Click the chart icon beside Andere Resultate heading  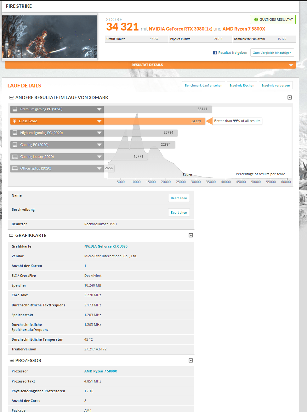point(12,98)
